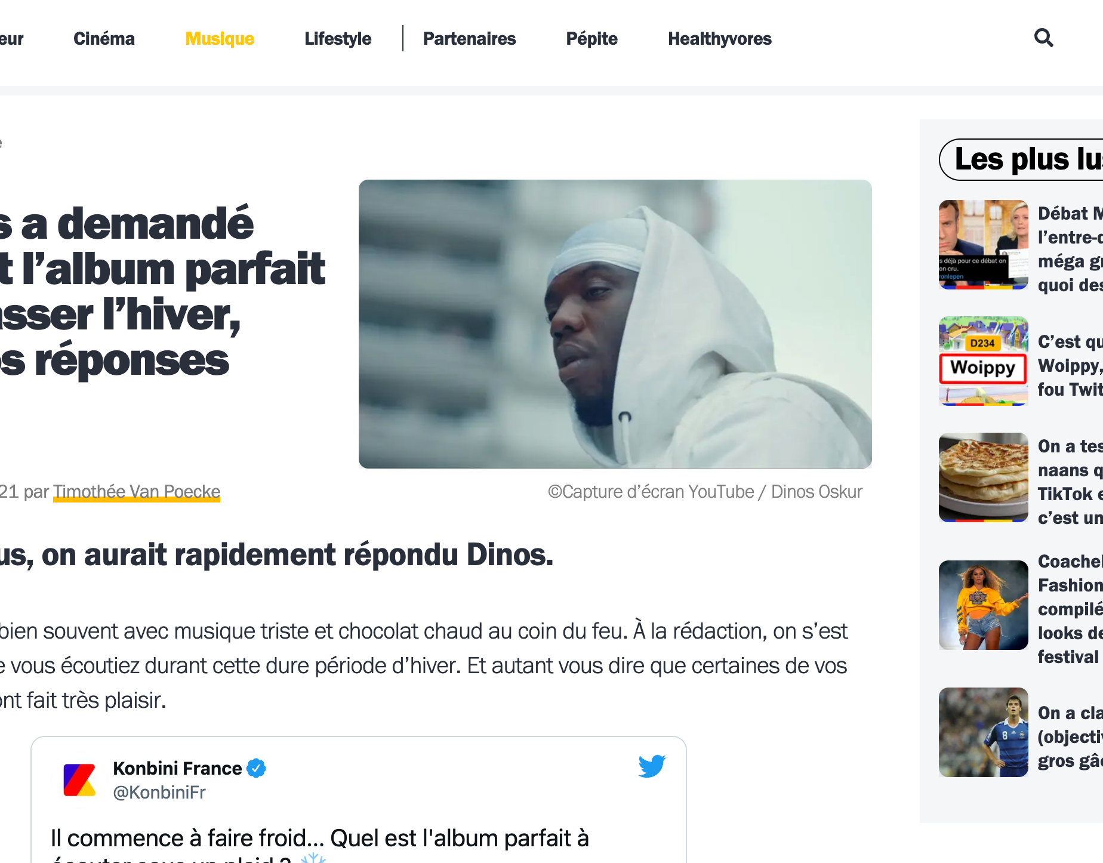Open author Timothée Van Poecke's page
This screenshot has width=1103, height=863.
pos(137,492)
